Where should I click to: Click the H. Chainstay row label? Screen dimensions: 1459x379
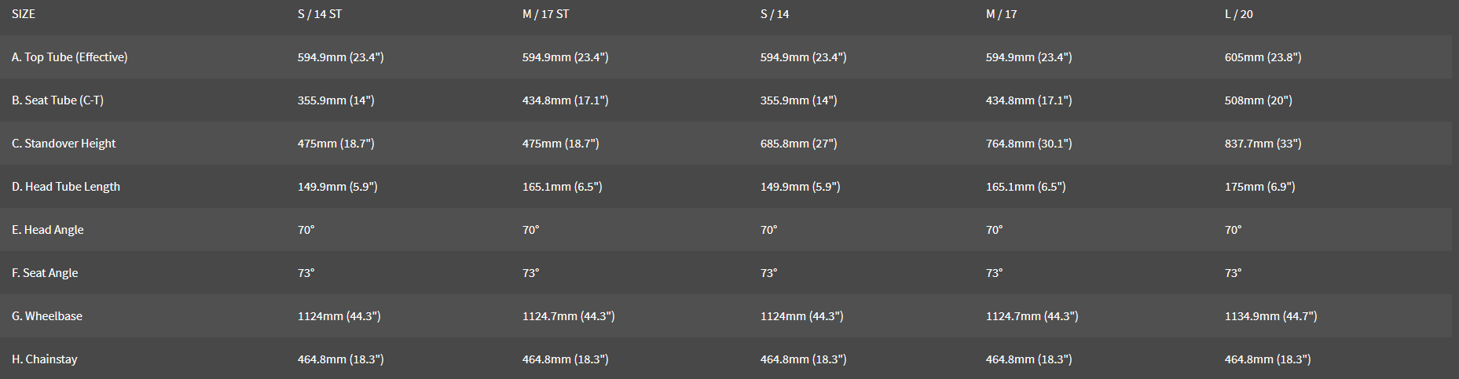tap(45, 359)
